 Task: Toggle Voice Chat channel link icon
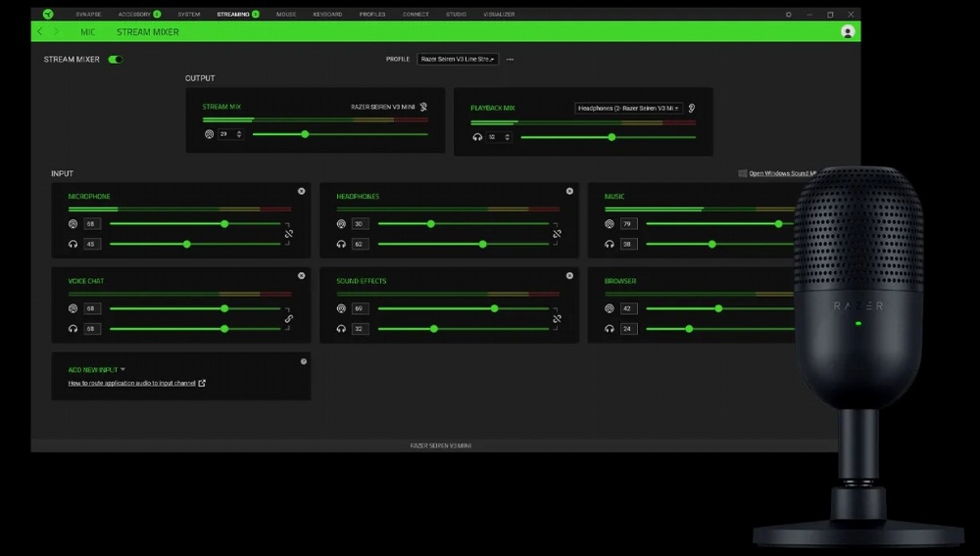[x=289, y=319]
